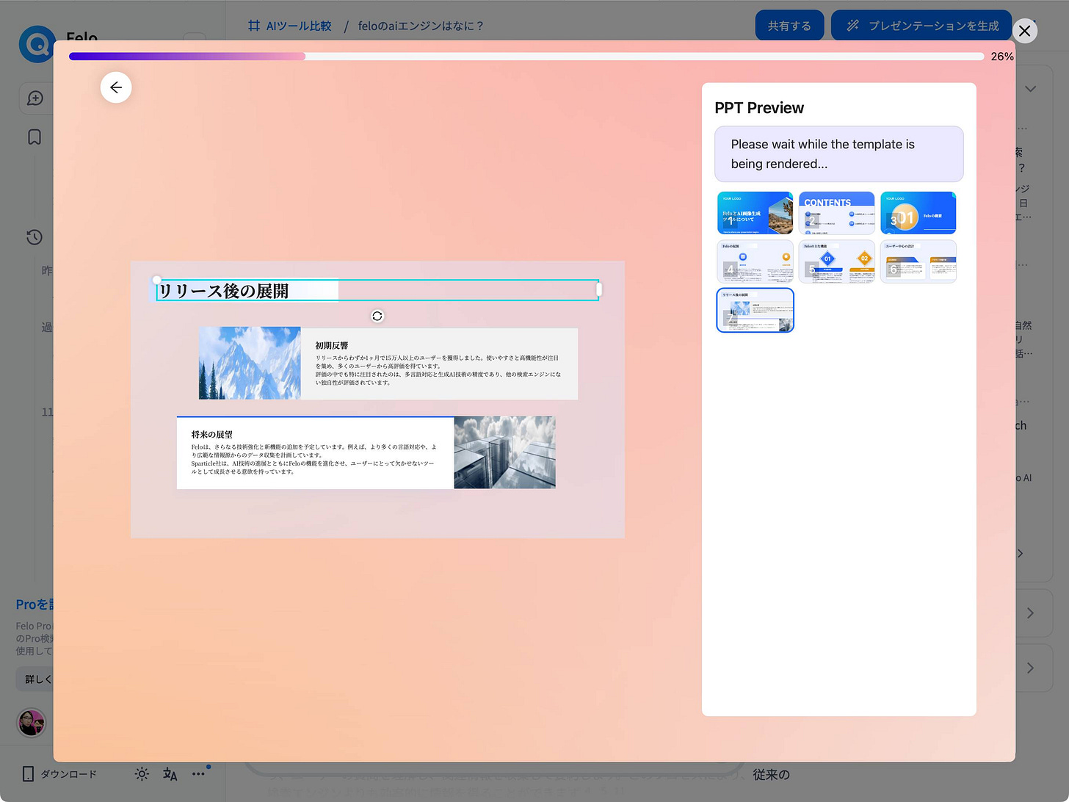Open the three-dot more options menu
The width and height of the screenshot is (1069, 802).
tap(198, 773)
